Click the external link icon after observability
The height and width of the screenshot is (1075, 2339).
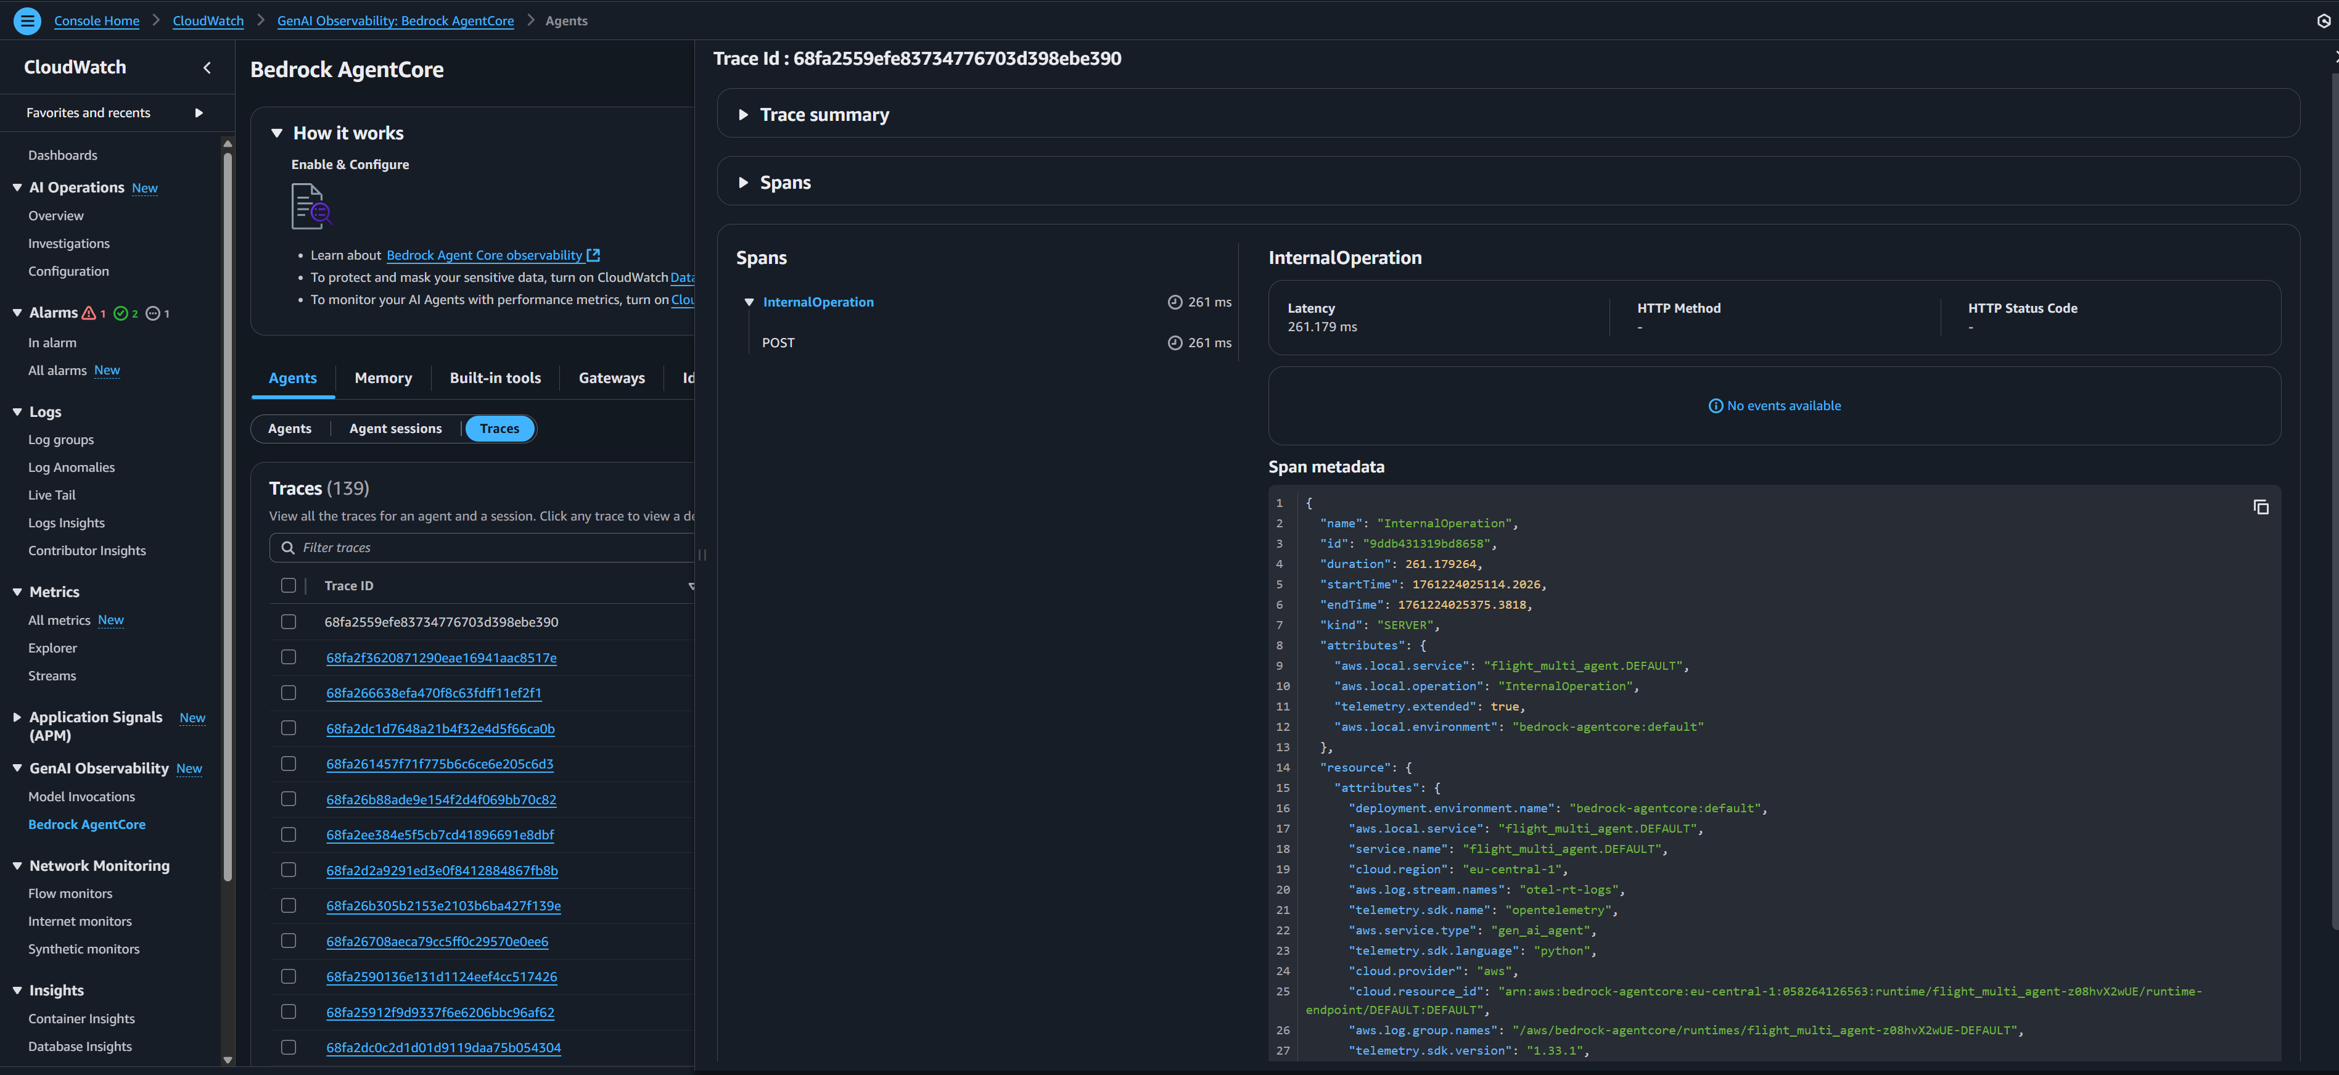pyautogui.click(x=594, y=255)
